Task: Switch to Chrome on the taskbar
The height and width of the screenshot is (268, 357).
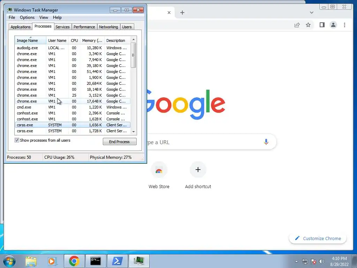Action: coord(74,261)
